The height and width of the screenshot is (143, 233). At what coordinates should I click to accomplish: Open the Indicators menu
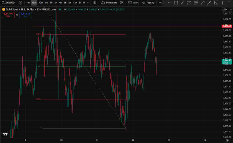(x=109, y=3)
